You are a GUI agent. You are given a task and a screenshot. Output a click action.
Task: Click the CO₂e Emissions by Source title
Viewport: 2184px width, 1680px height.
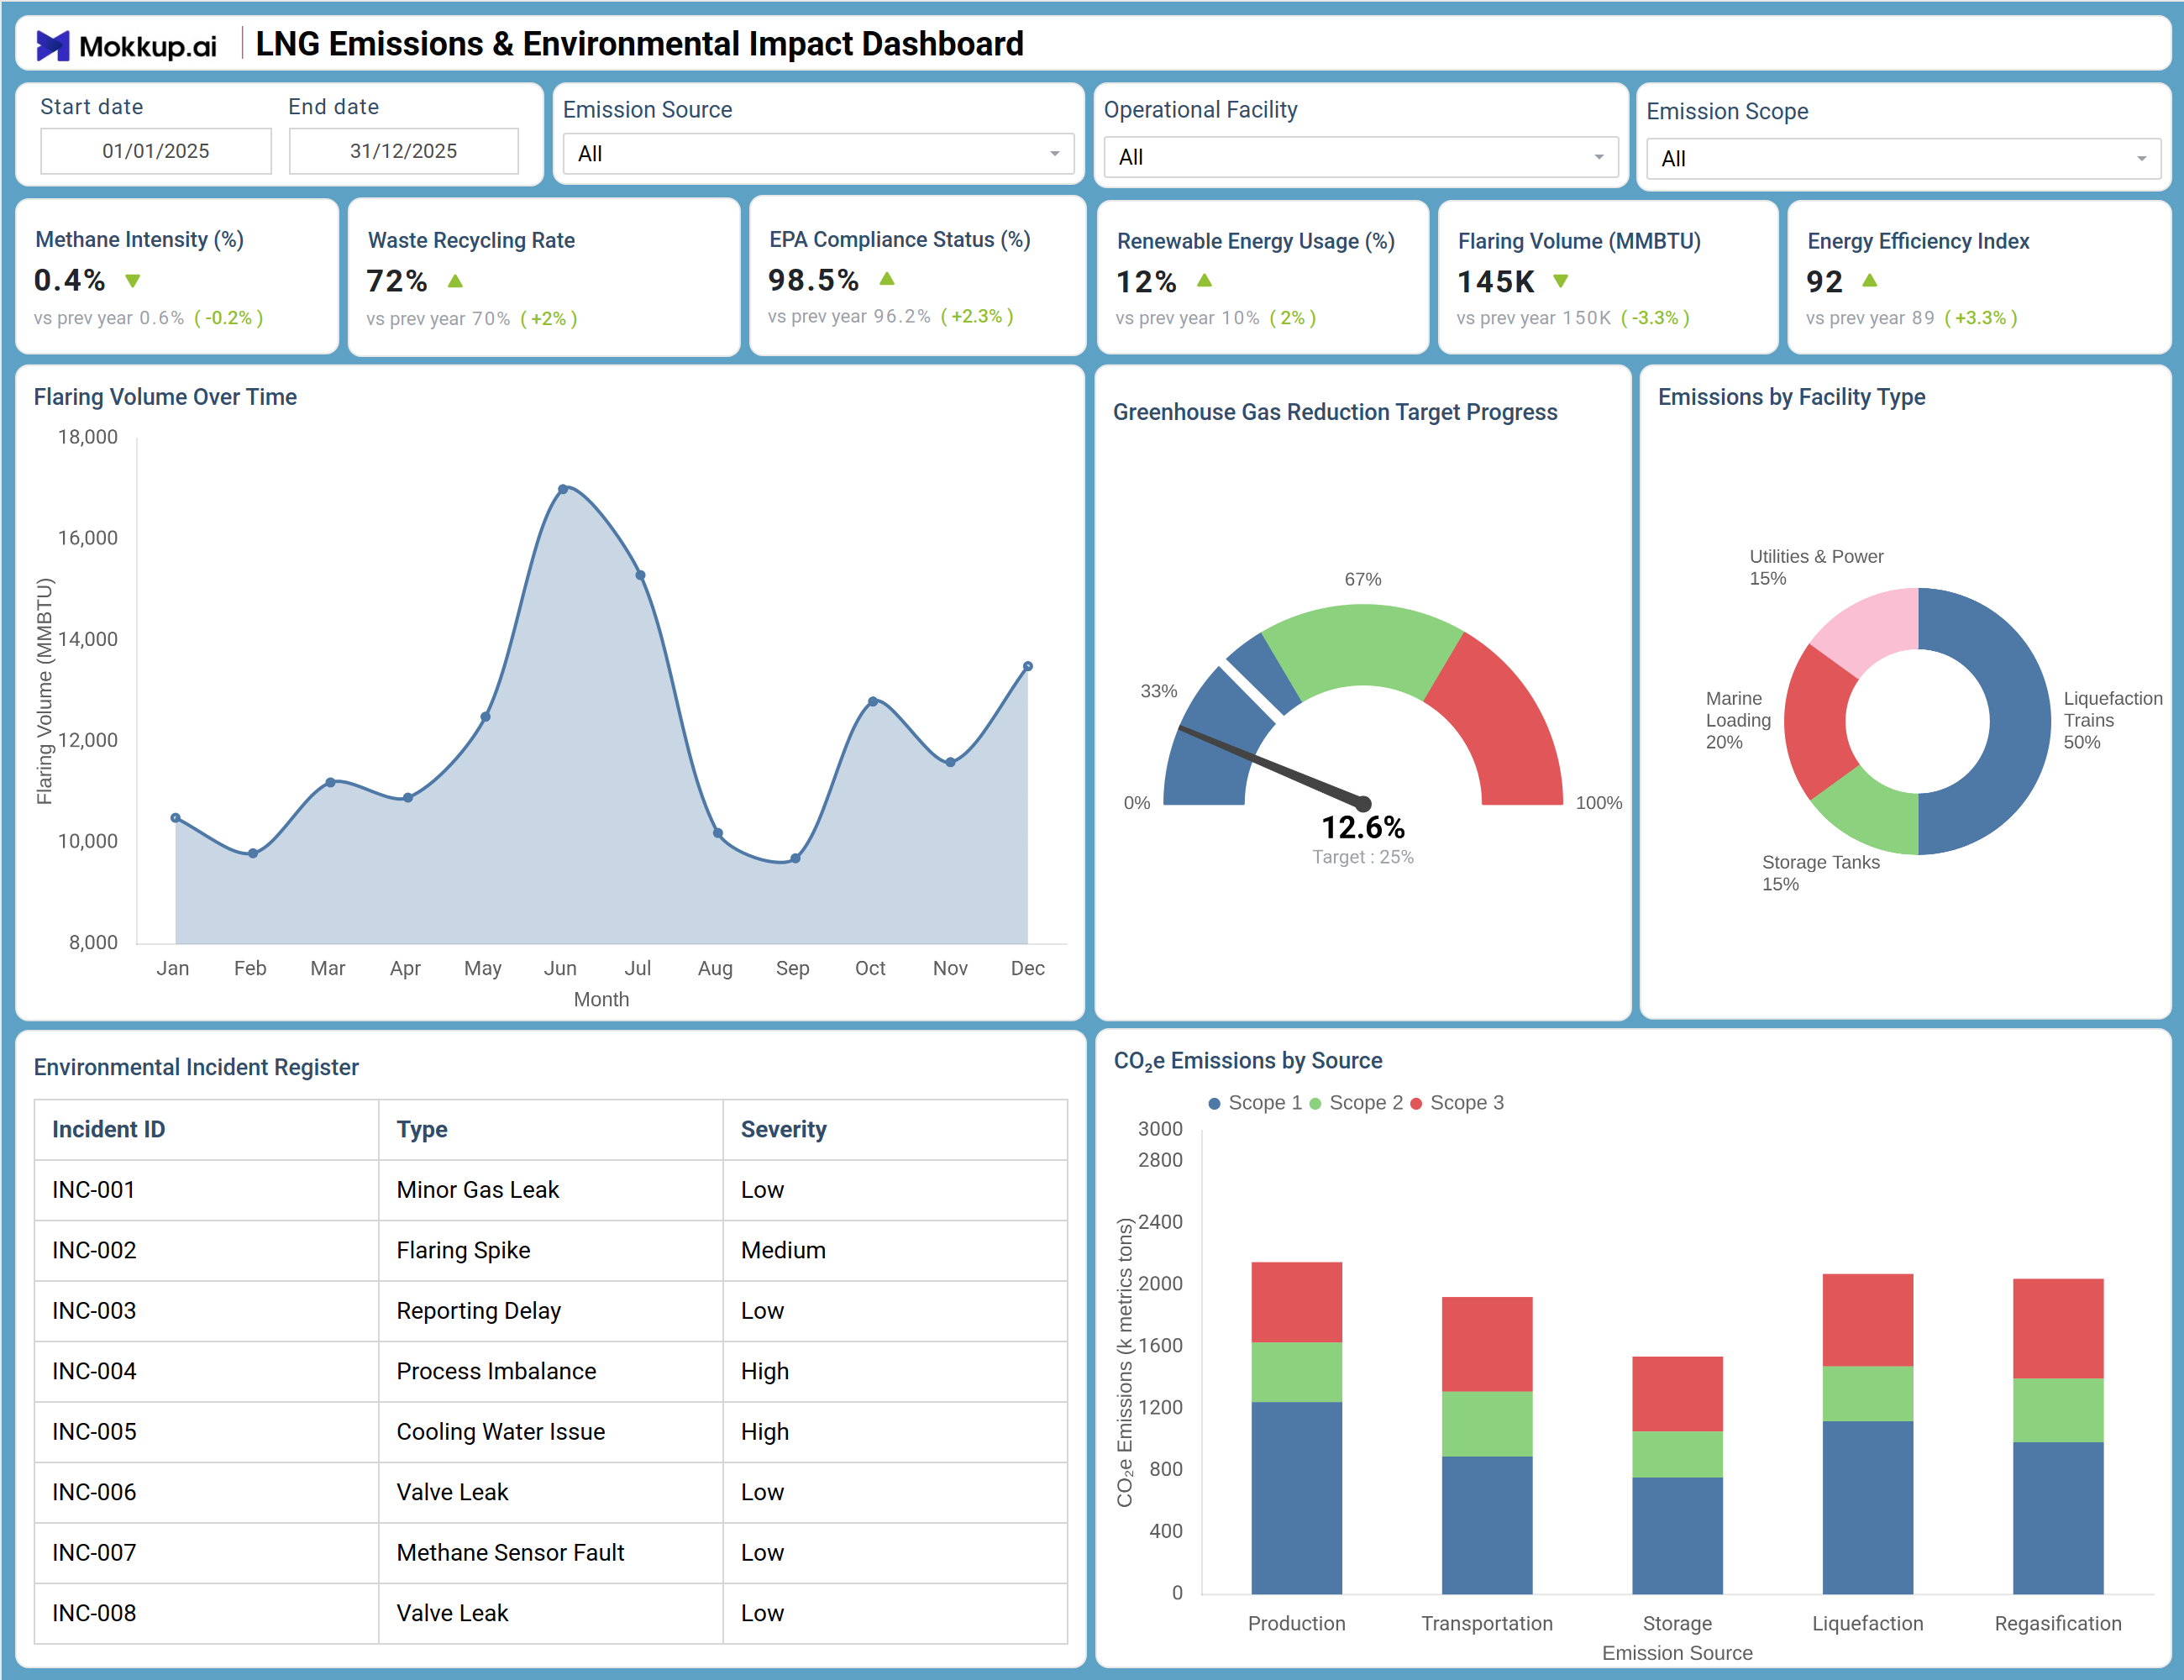click(x=1248, y=1061)
